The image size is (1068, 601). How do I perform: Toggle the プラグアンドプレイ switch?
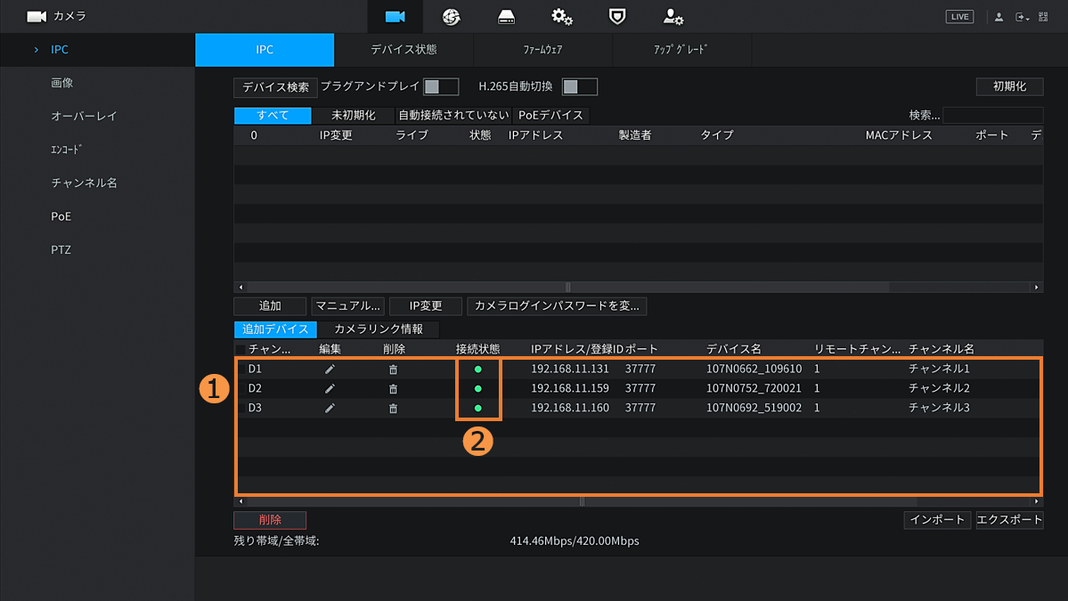pos(441,87)
